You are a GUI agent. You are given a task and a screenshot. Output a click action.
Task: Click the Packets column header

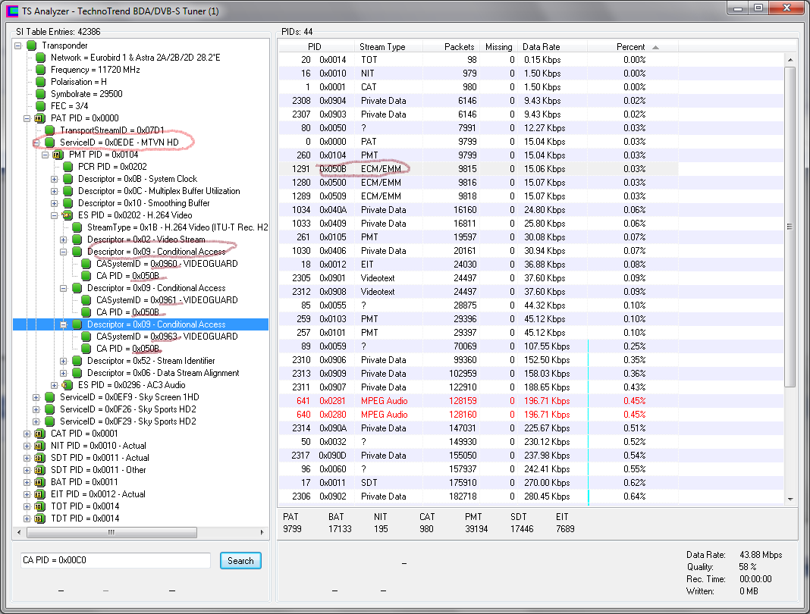point(459,47)
